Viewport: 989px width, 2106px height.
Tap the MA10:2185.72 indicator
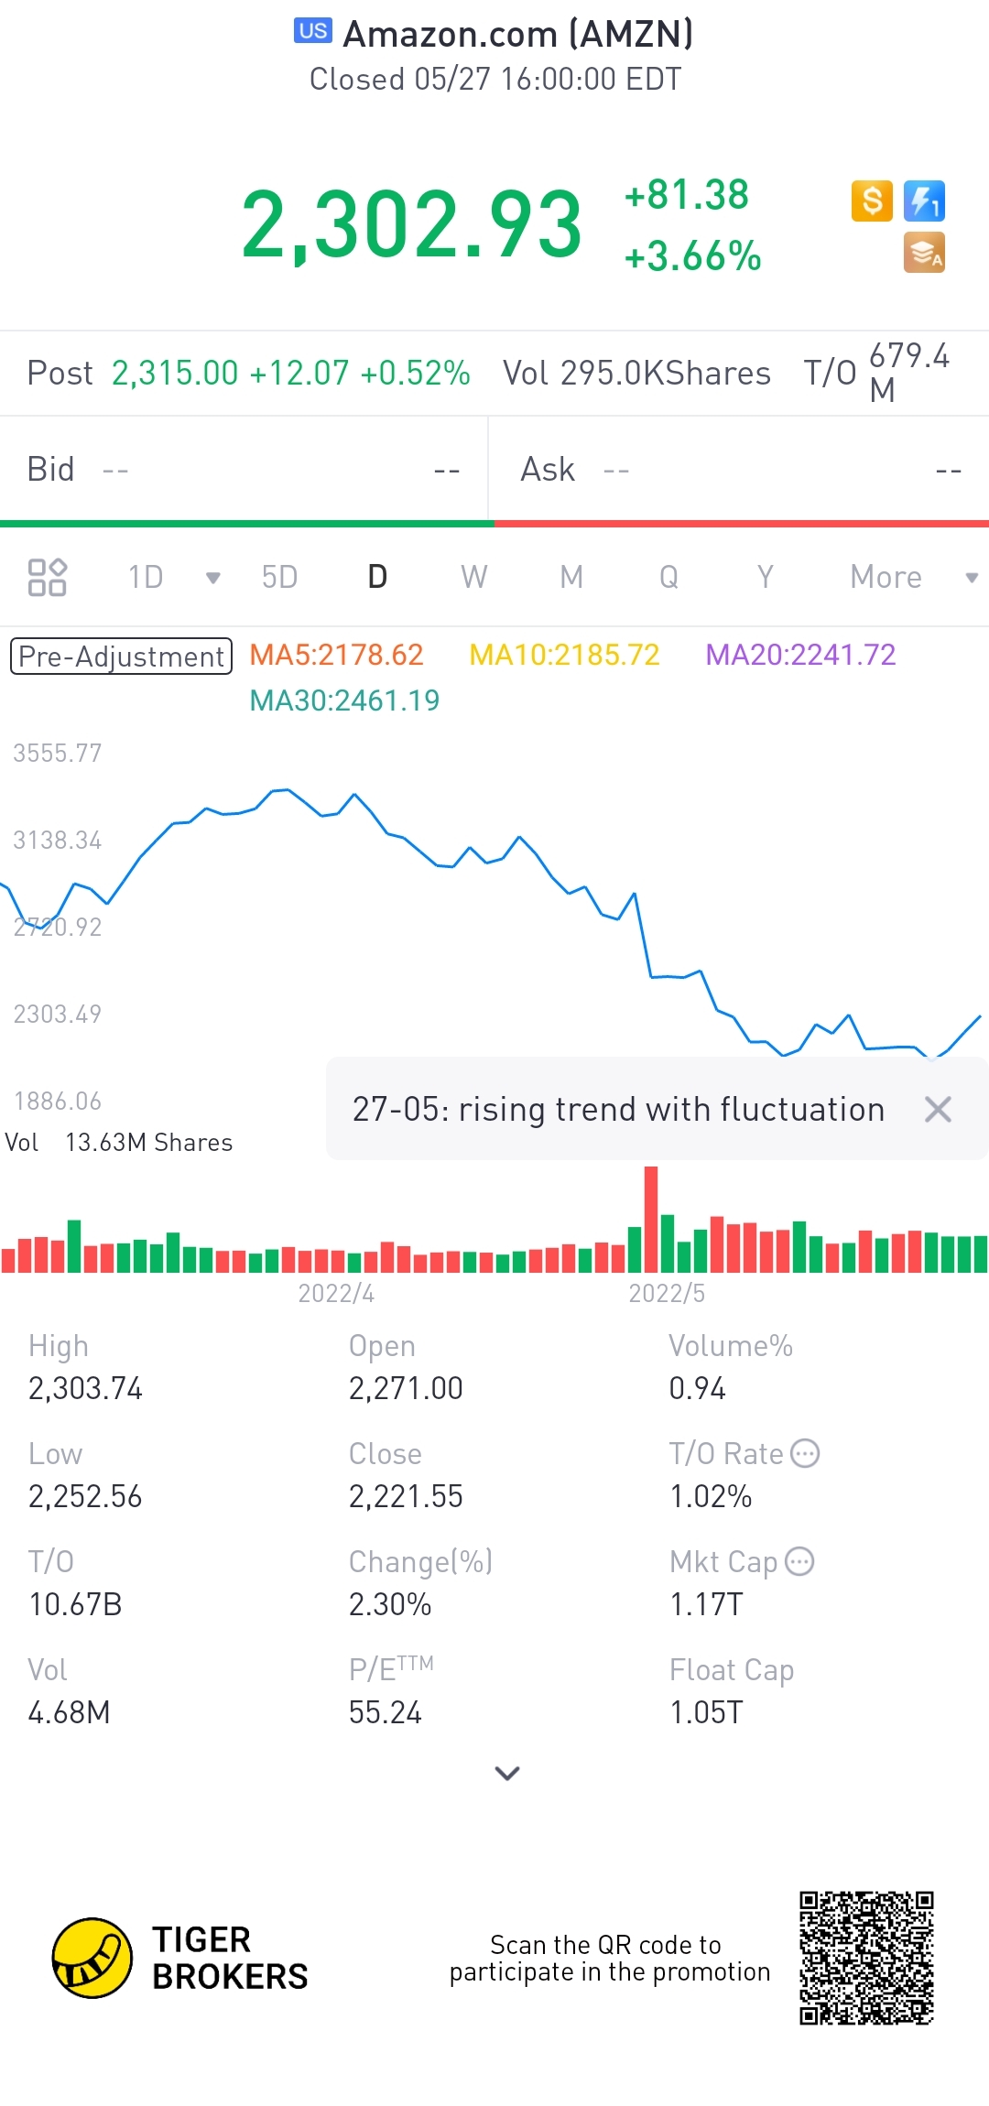pyautogui.click(x=564, y=655)
